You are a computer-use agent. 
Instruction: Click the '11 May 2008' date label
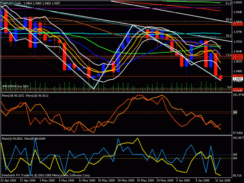87,181
